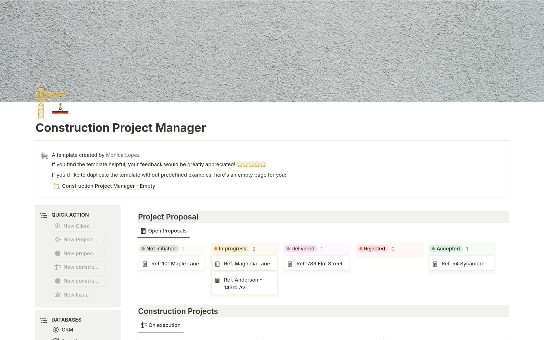This screenshot has width=544, height=340.
Task: Select the On execution tab
Action: pyautogui.click(x=161, y=325)
